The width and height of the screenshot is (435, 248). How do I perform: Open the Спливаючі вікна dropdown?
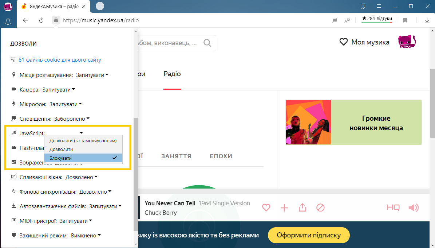(x=82, y=177)
